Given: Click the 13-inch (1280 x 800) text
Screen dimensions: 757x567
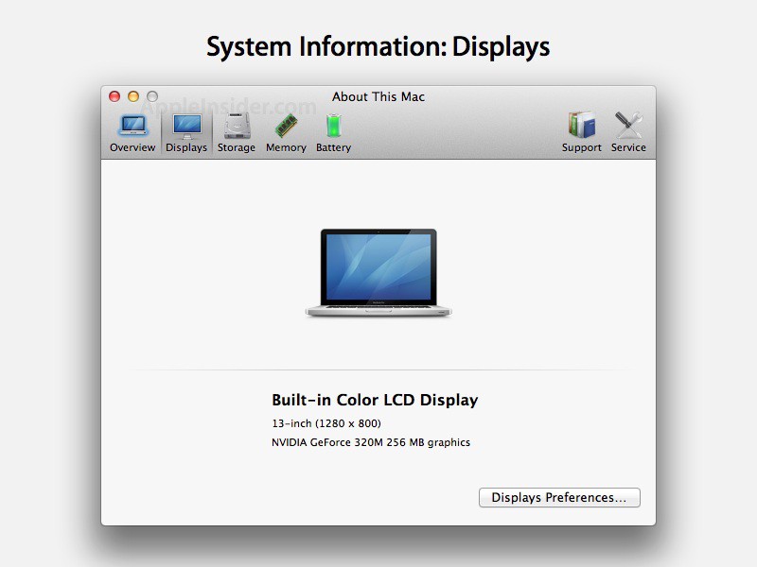Looking at the screenshot, I should point(326,423).
